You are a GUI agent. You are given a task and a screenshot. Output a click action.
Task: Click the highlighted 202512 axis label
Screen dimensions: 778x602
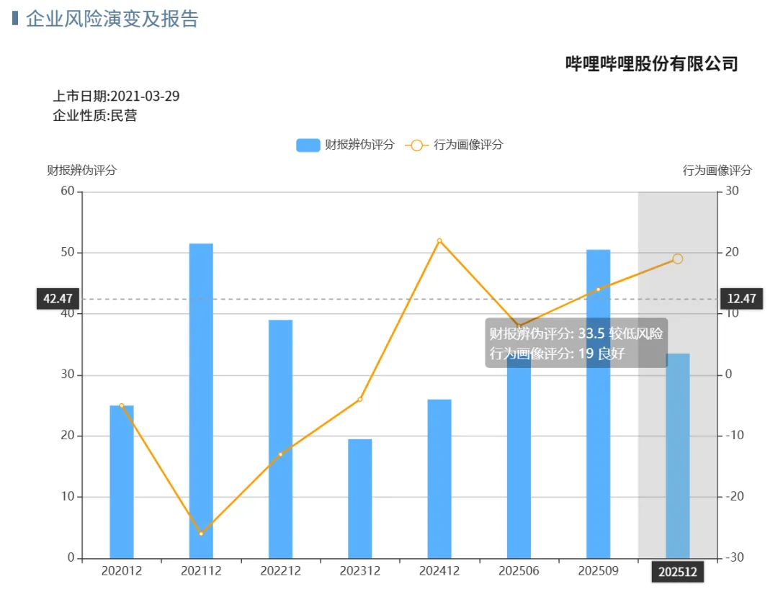(x=678, y=572)
